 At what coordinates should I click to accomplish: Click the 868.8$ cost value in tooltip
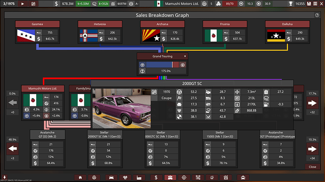tap(252, 110)
